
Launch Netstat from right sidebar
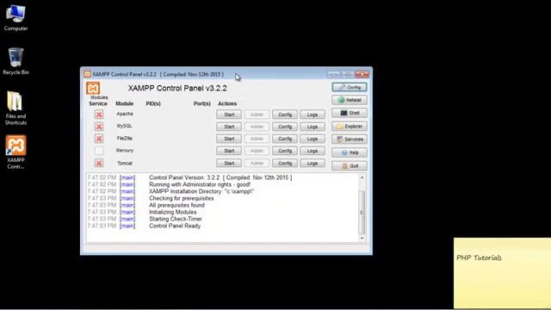click(350, 100)
